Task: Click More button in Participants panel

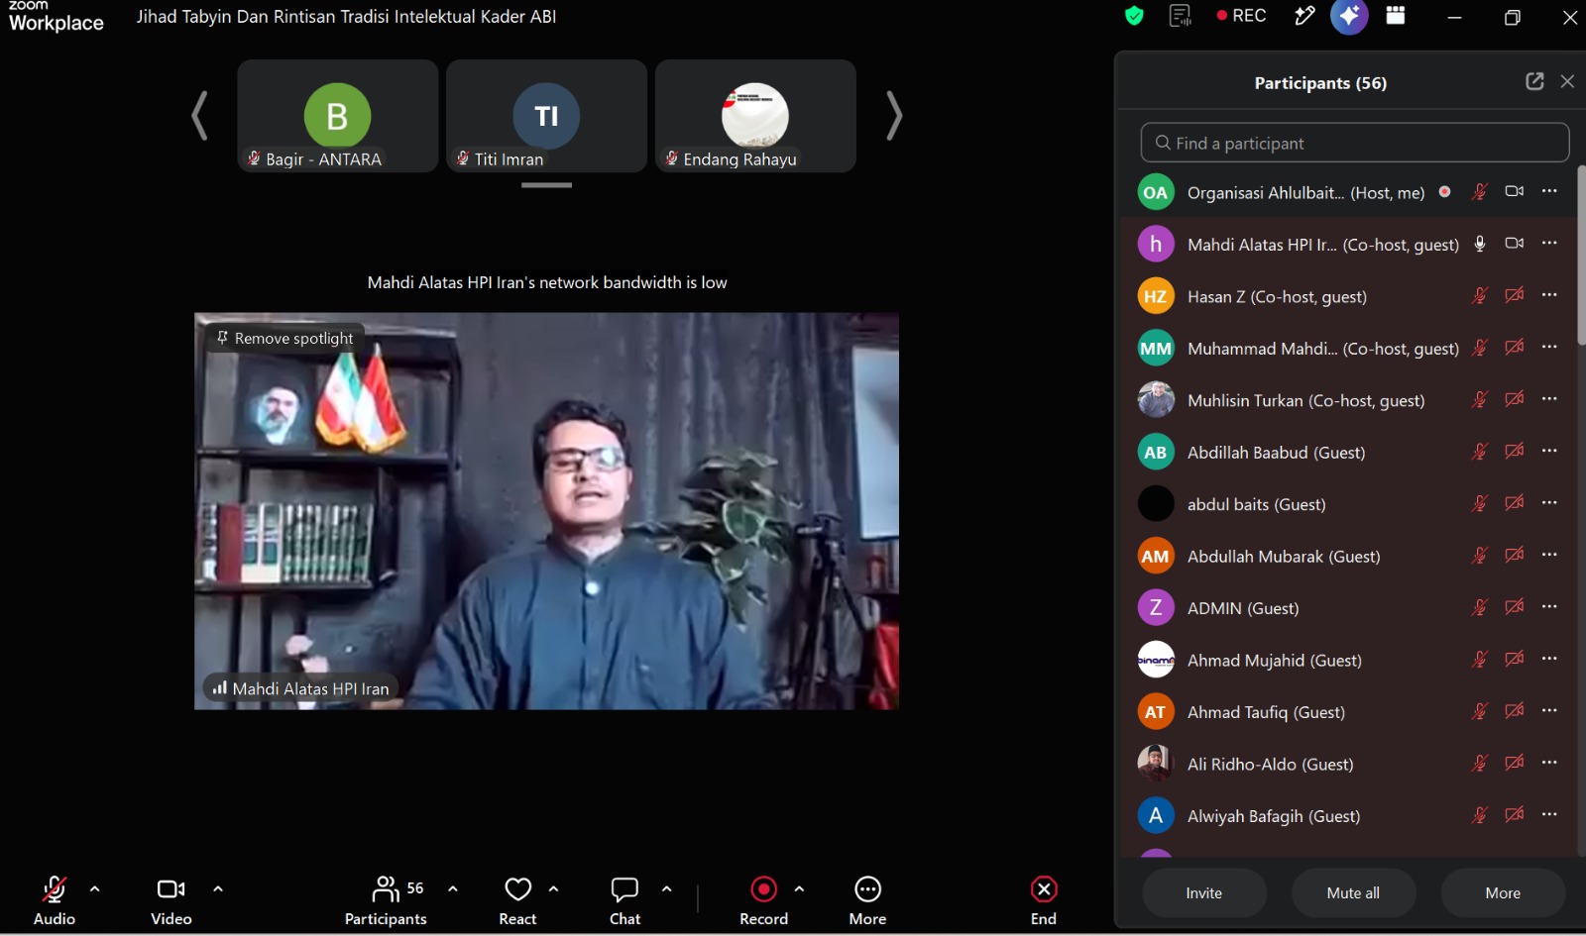Action: [1503, 892]
